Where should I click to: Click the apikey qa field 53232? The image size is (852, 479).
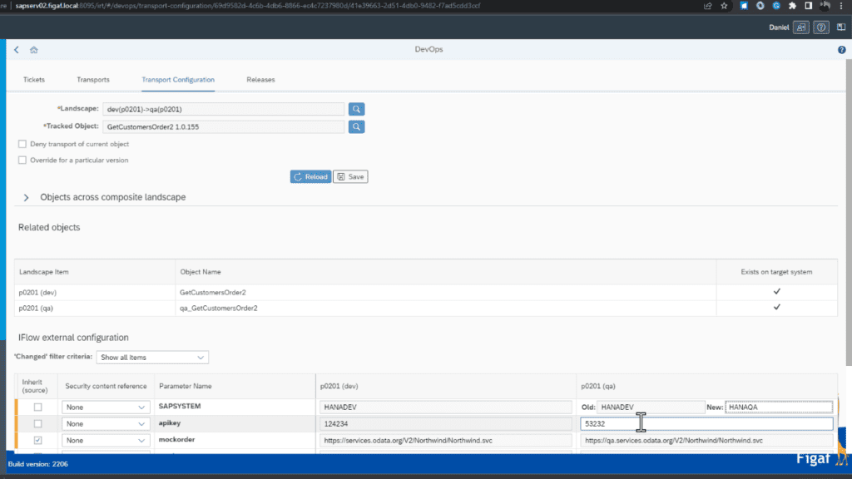pos(706,423)
